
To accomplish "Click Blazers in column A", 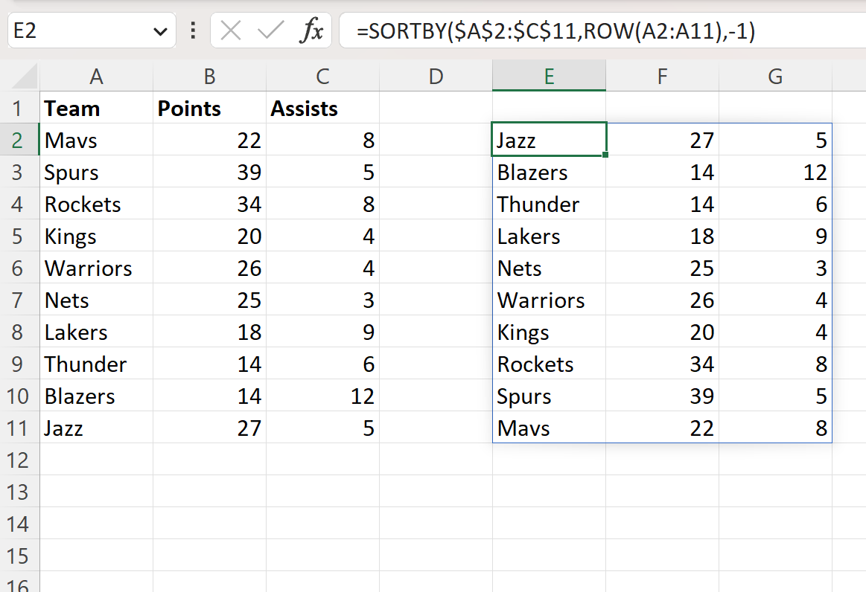I will 96,396.
